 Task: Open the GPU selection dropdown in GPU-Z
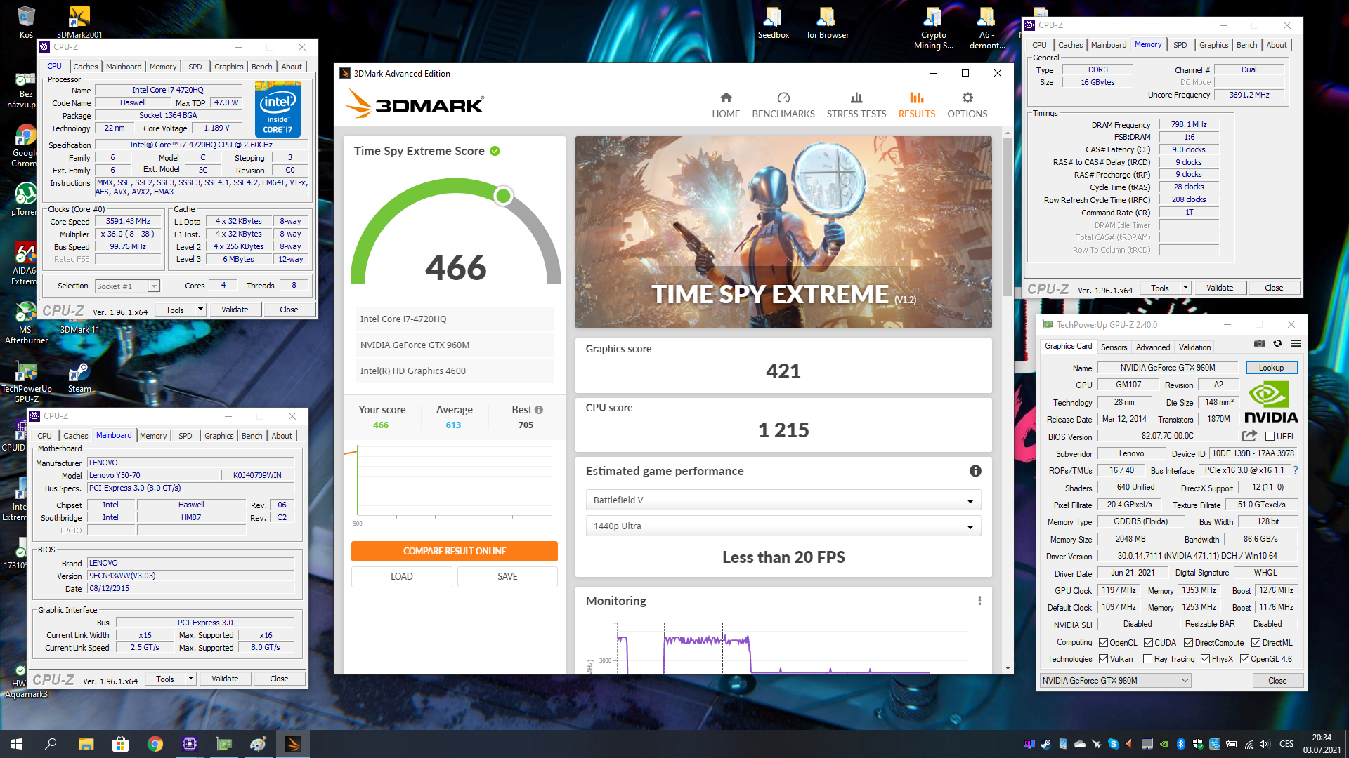point(1115,681)
